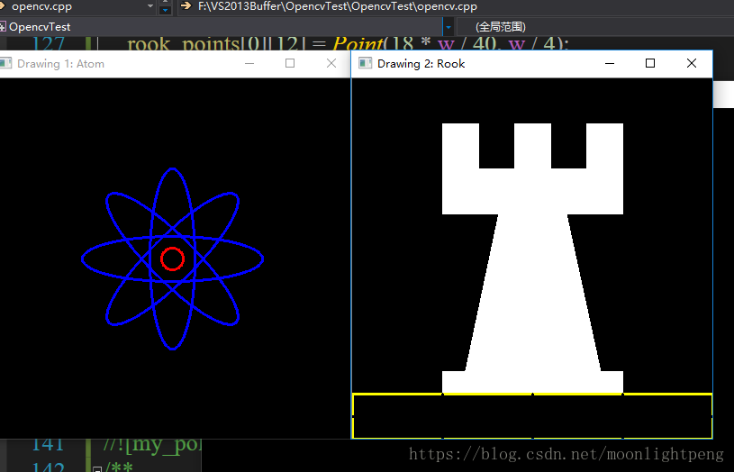734x472 pixels.
Task: Minimize the Drawing 2: Rook window
Action: click(x=610, y=63)
